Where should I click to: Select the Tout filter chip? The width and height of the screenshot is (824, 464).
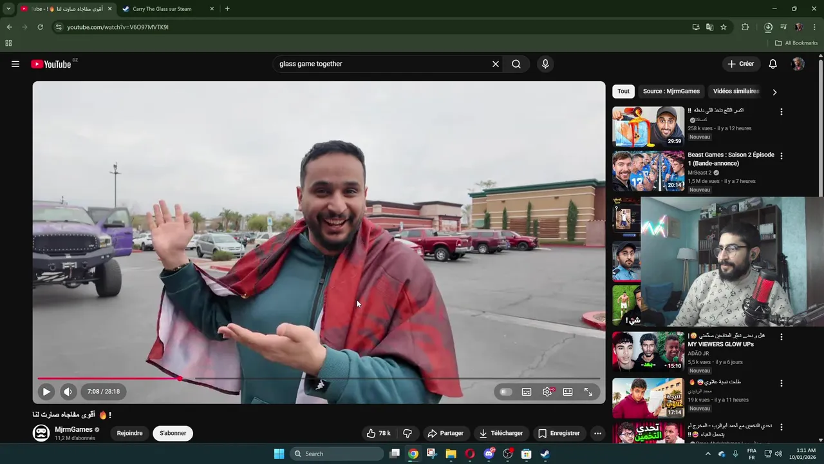pyautogui.click(x=623, y=91)
